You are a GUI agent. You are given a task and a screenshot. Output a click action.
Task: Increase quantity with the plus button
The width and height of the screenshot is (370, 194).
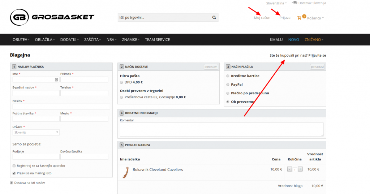pyautogui.click(x=300, y=169)
